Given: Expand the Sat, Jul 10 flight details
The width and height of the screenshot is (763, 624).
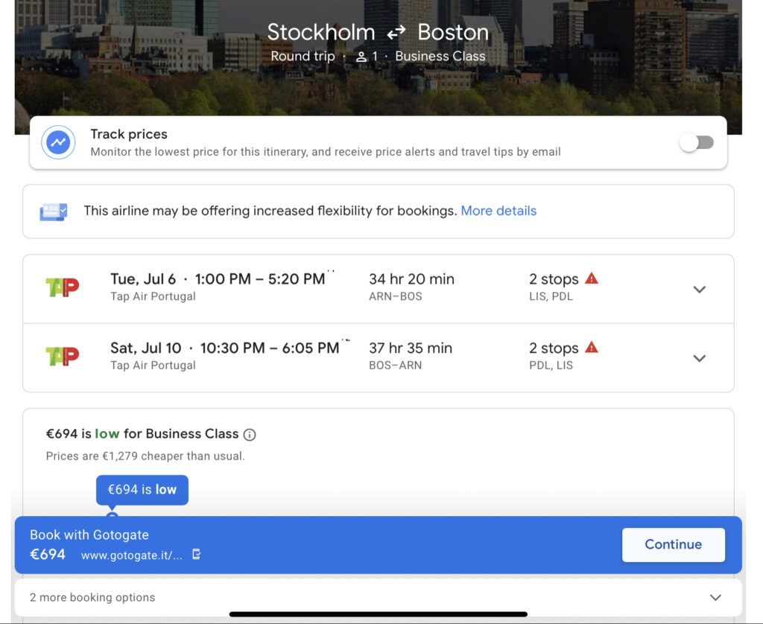Looking at the screenshot, I should pos(699,358).
